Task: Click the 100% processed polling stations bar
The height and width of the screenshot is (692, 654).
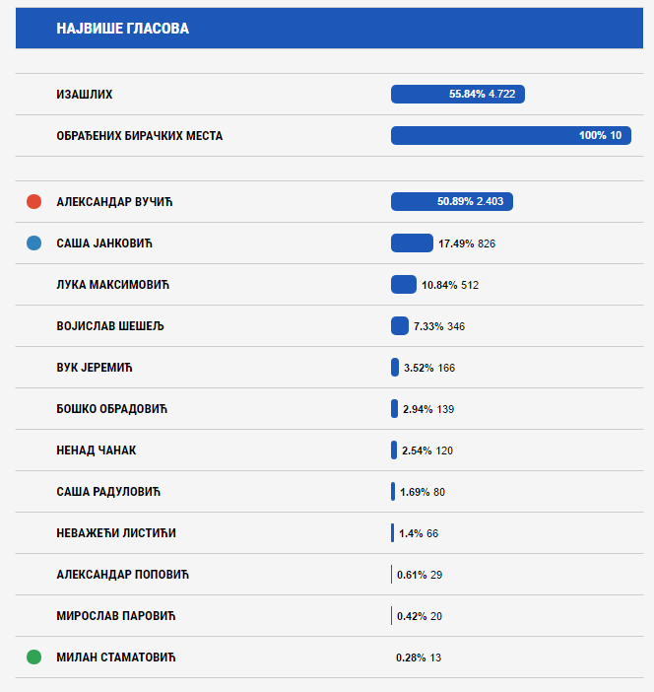Action: 510,136
